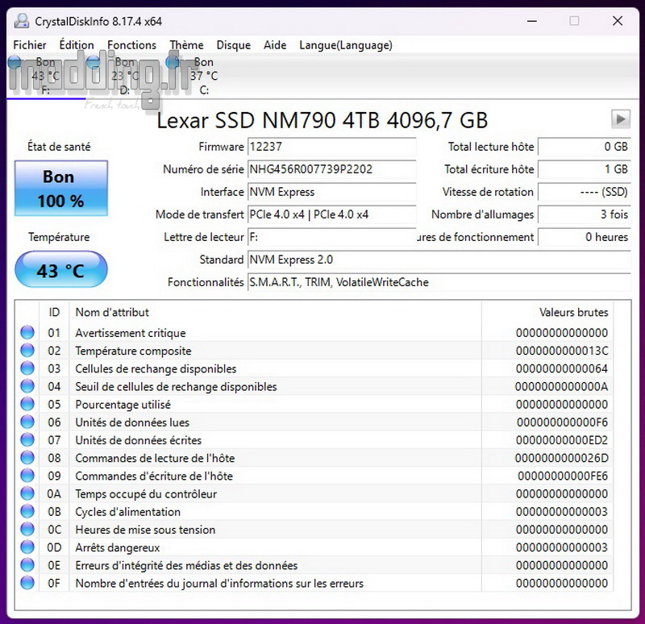Image resolution: width=645 pixels, height=624 pixels.
Task: Click the Total lecture hôte value 0 GB
Action: [x=584, y=147]
